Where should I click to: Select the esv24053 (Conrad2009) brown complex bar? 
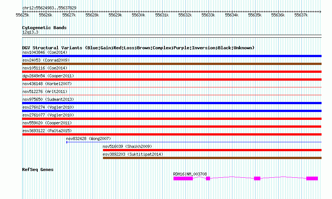172,64
